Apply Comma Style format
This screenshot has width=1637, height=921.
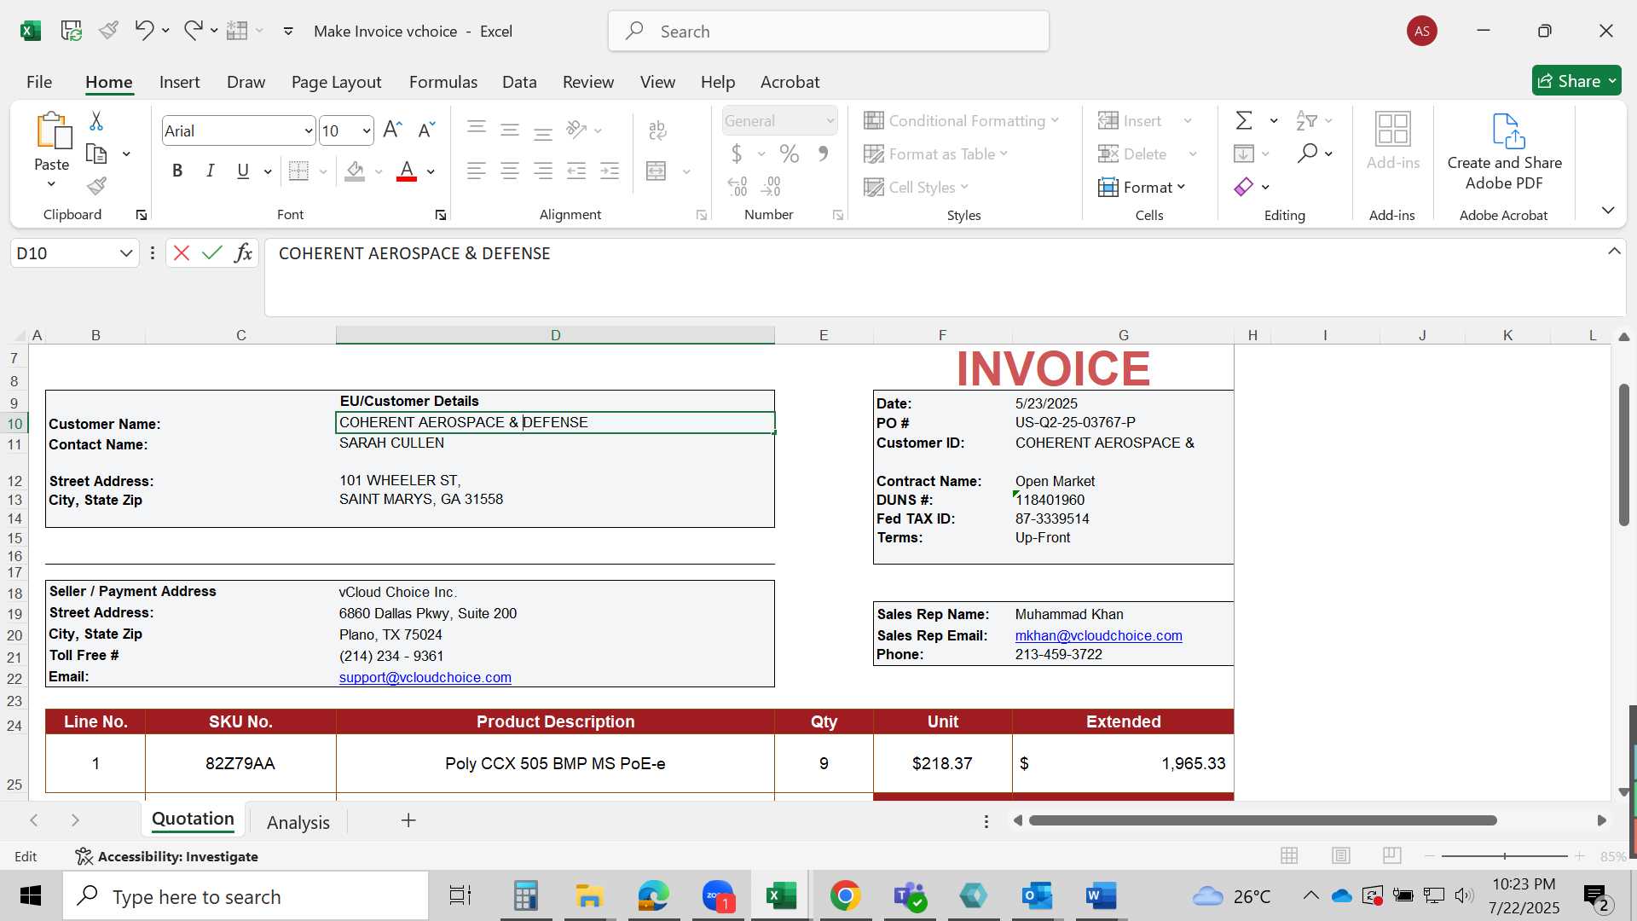pos(823,153)
